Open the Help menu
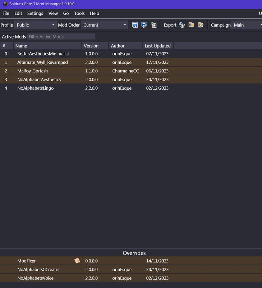The width and height of the screenshot is (262, 288). (x=95, y=13)
